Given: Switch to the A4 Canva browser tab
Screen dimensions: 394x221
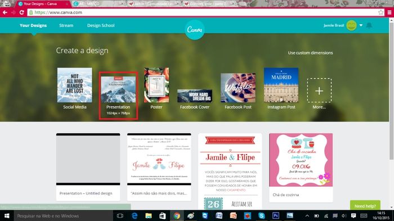Looking at the screenshot, I should pos(98,4).
